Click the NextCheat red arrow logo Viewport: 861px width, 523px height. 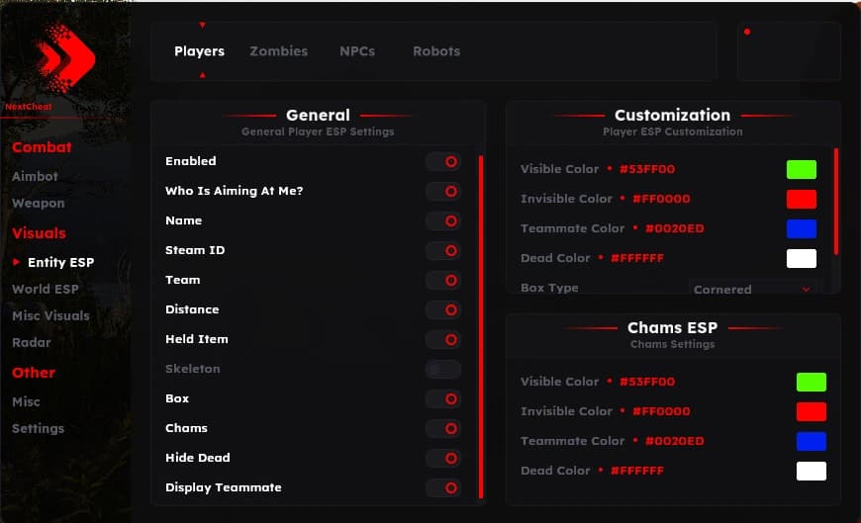click(x=66, y=57)
